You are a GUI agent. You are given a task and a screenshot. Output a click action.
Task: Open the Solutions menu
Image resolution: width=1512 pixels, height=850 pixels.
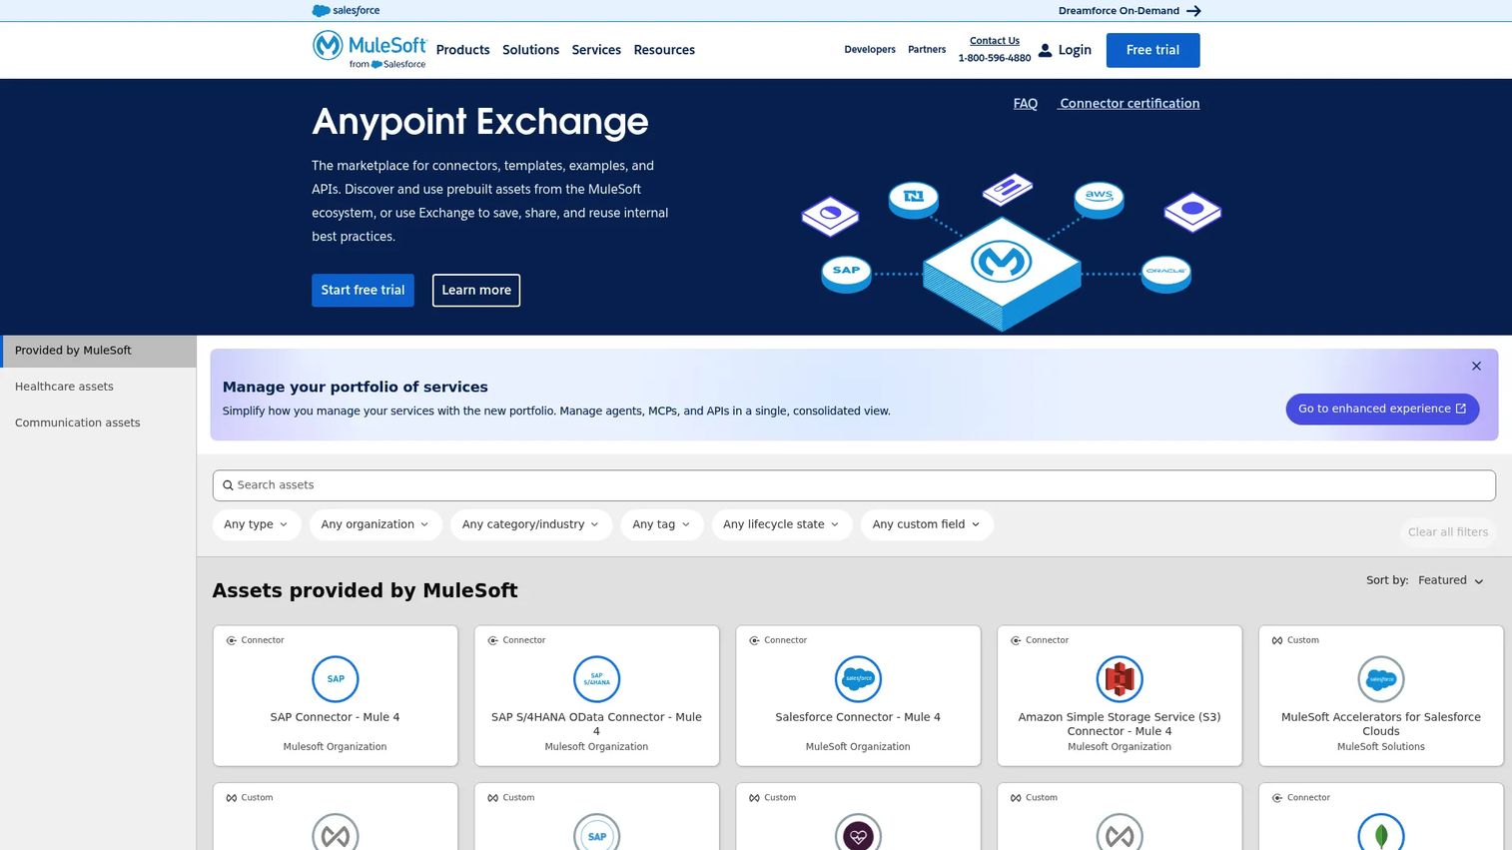click(x=531, y=50)
